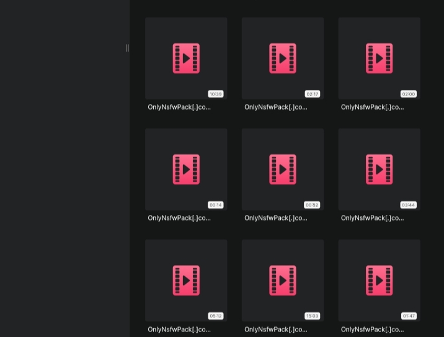Select file name under the 00:14 video

point(179,218)
